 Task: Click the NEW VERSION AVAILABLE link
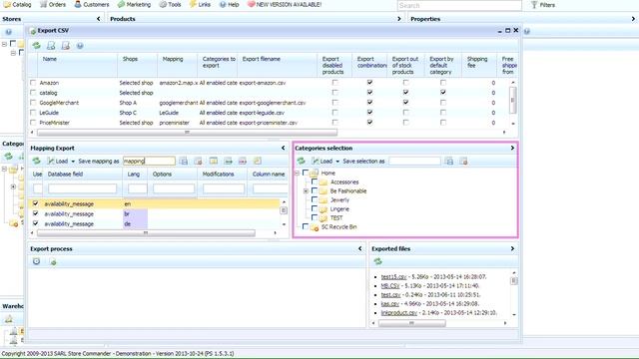pyautogui.click(x=285, y=4)
